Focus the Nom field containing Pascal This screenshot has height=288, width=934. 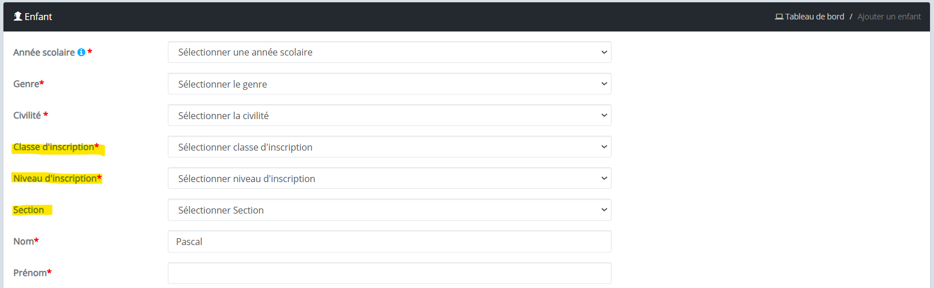(389, 242)
